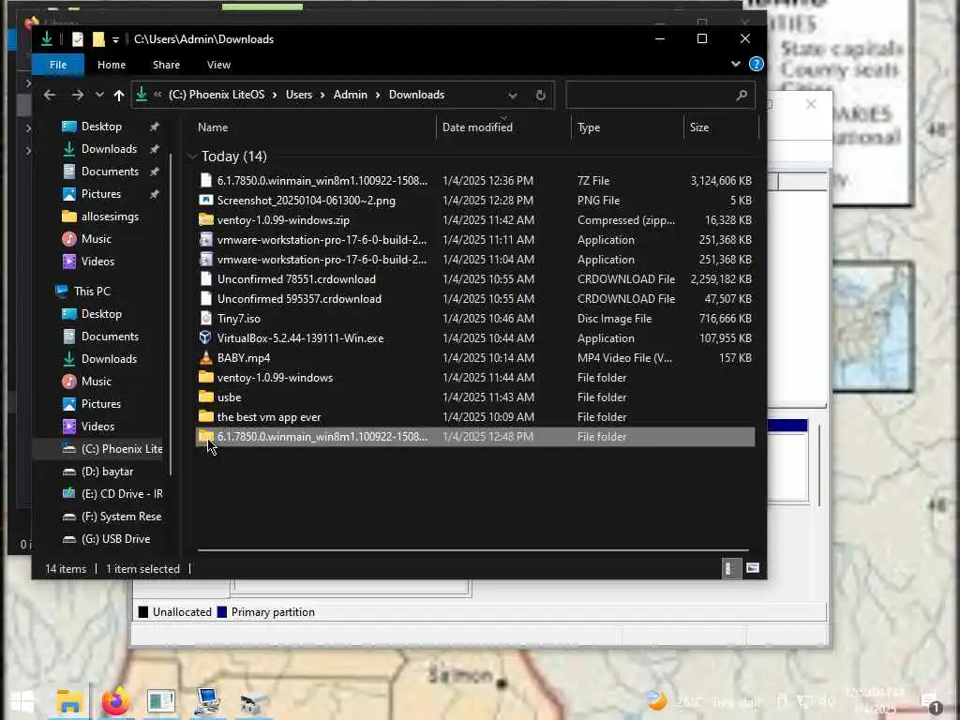Select vmware-workstation installer from 11:04 AM
Viewport: 960px width, 720px height.
tap(475, 259)
